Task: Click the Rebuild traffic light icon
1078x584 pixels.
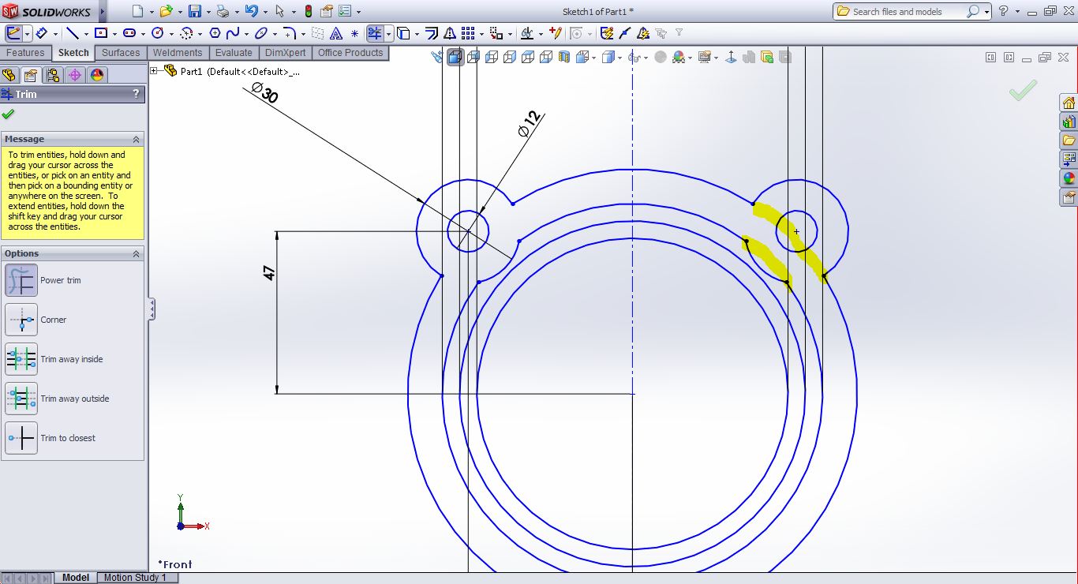Action: click(x=308, y=11)
